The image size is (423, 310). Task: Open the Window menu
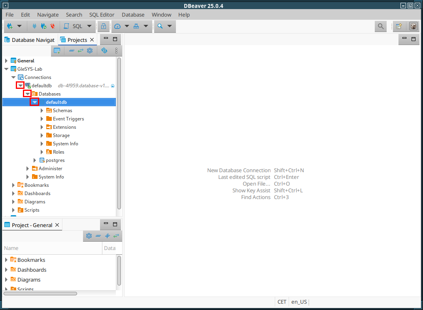pos(161,15)
